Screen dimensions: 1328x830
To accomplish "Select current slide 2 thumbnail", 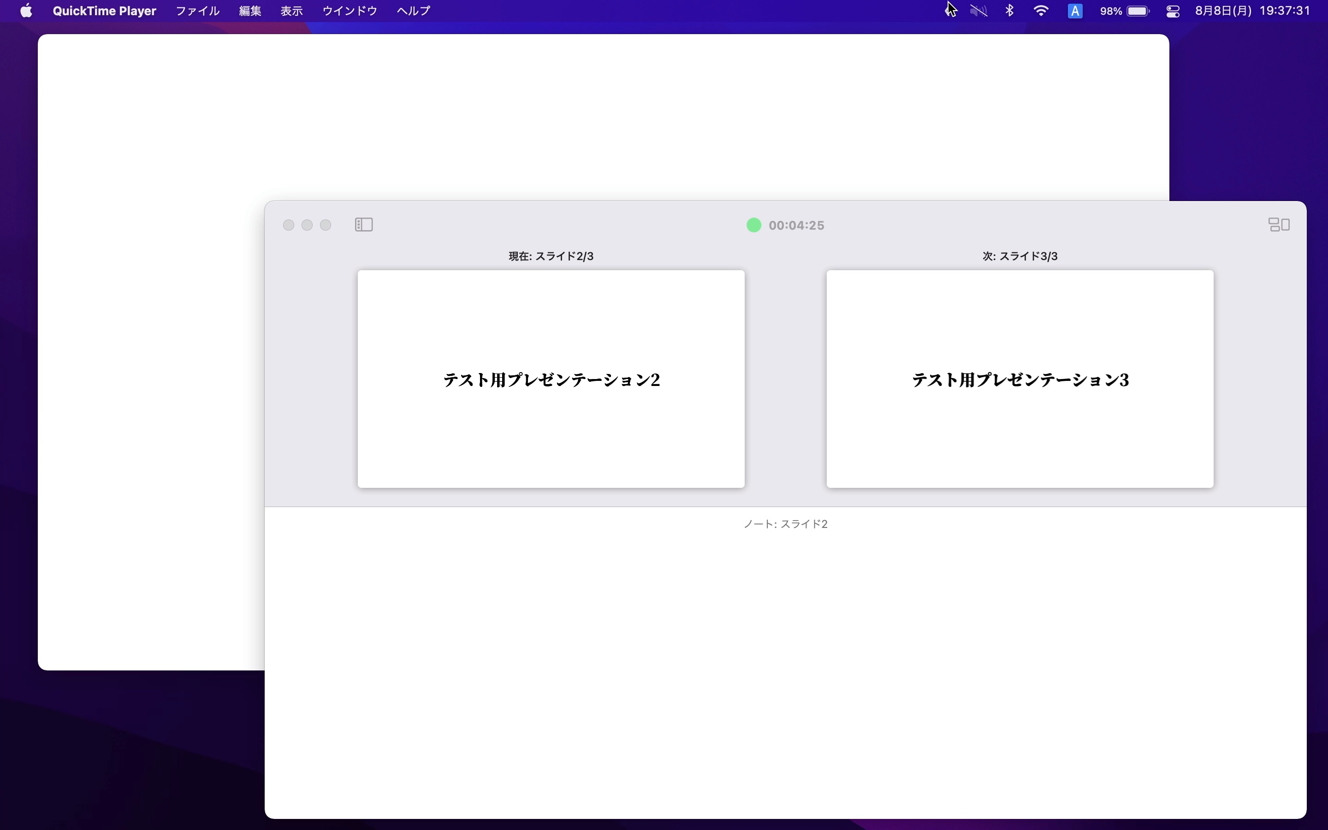I will (551, 379).
